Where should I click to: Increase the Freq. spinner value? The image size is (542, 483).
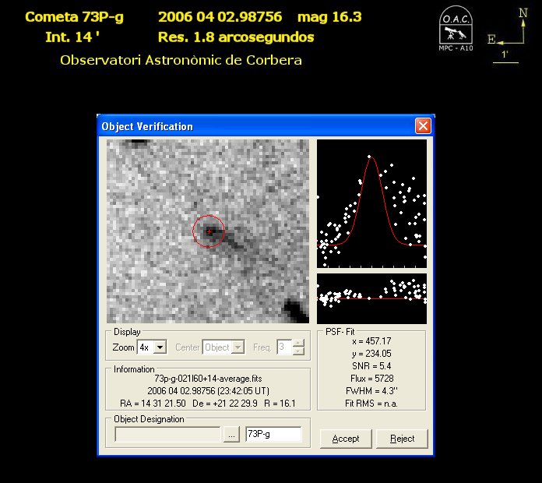pos(298,343)
